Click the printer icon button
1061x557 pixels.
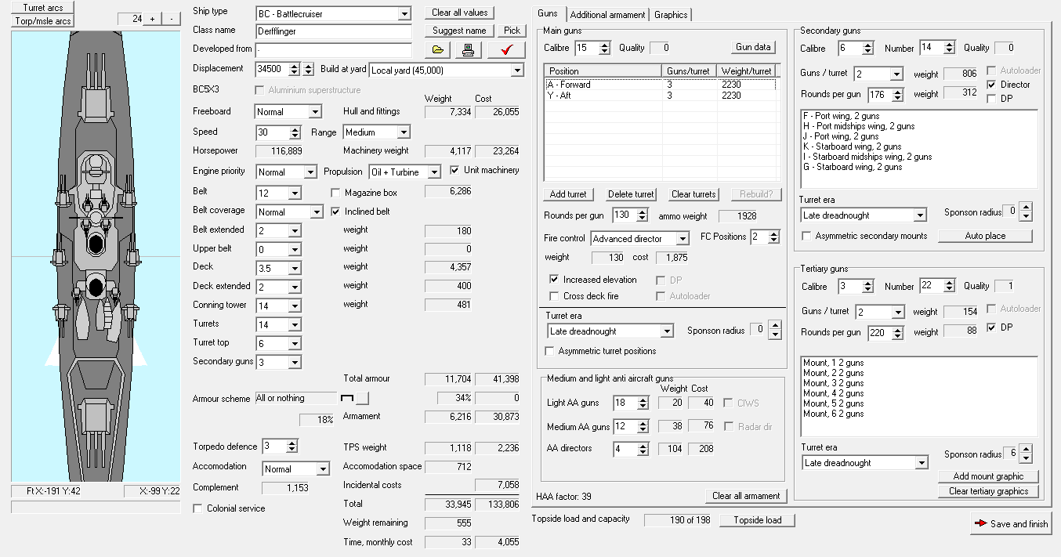468,50
